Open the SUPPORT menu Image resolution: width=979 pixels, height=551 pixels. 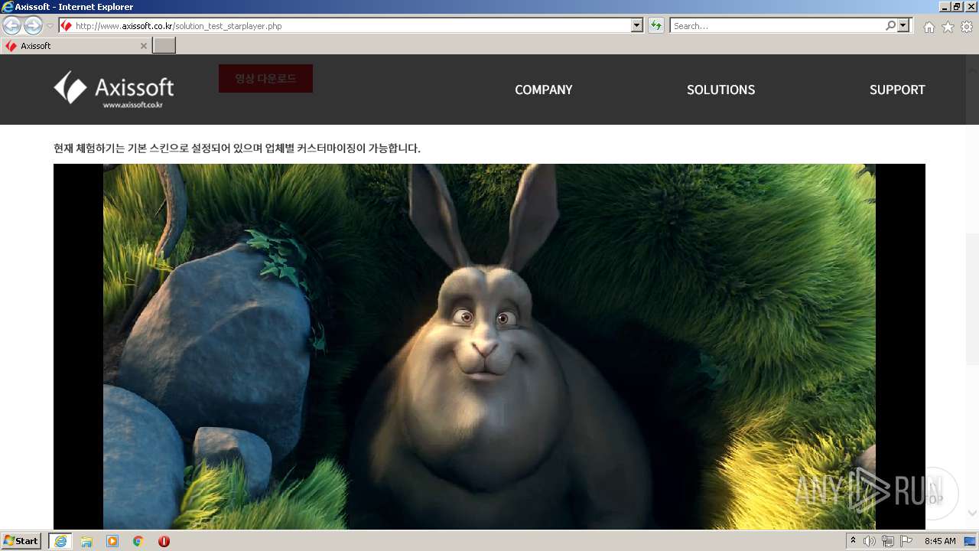point(897,90)
